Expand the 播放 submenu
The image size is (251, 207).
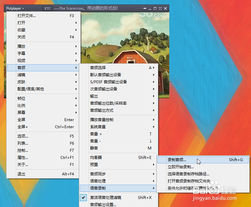point(43,46)
